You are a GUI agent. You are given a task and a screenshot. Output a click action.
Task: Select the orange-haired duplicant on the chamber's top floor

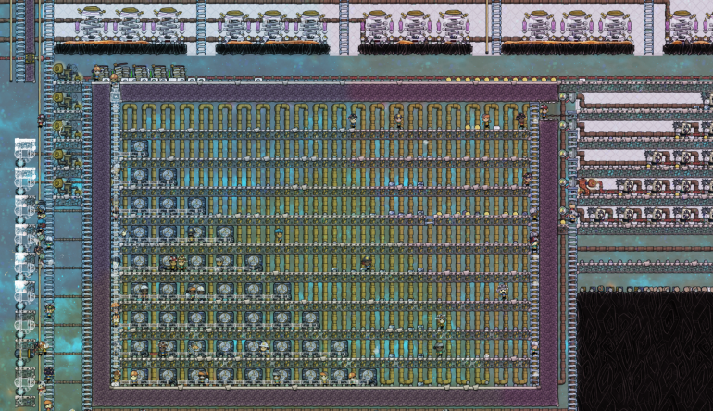486,121
